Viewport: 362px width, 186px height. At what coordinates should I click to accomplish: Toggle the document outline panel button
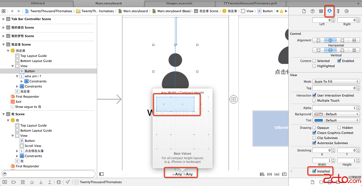tap(101, 174)
